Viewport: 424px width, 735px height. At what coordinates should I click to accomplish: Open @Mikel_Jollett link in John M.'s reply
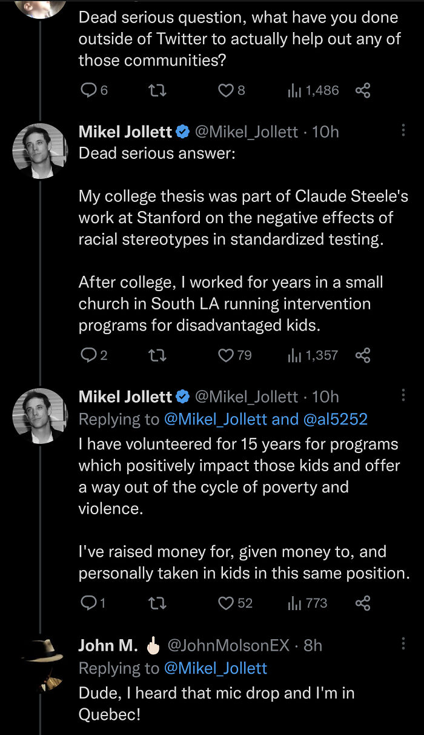(215, 668)
